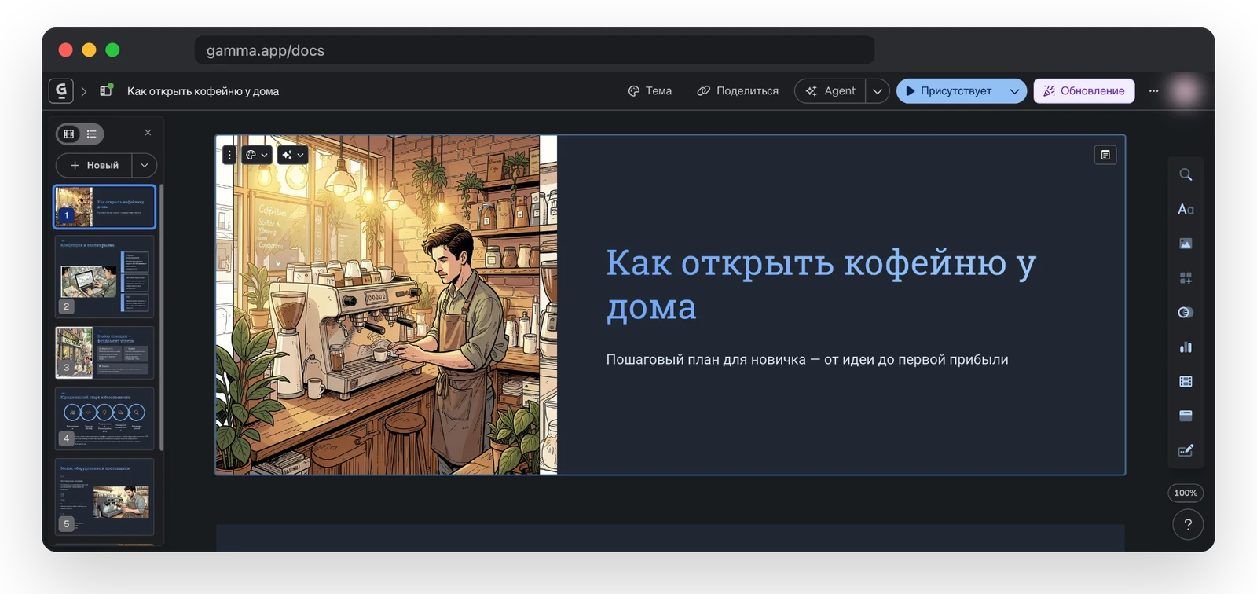Click the gamma.app/docs address bar
Viewport: 1257px width, 594px height.
(x=534, y=50)
